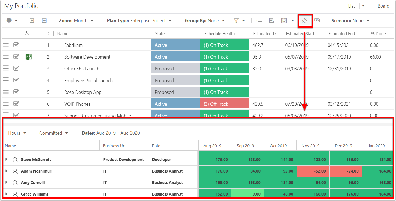
Task: Open the Zoom: Month dropdown
Action: pyautogui.click(x=76, y=21)
